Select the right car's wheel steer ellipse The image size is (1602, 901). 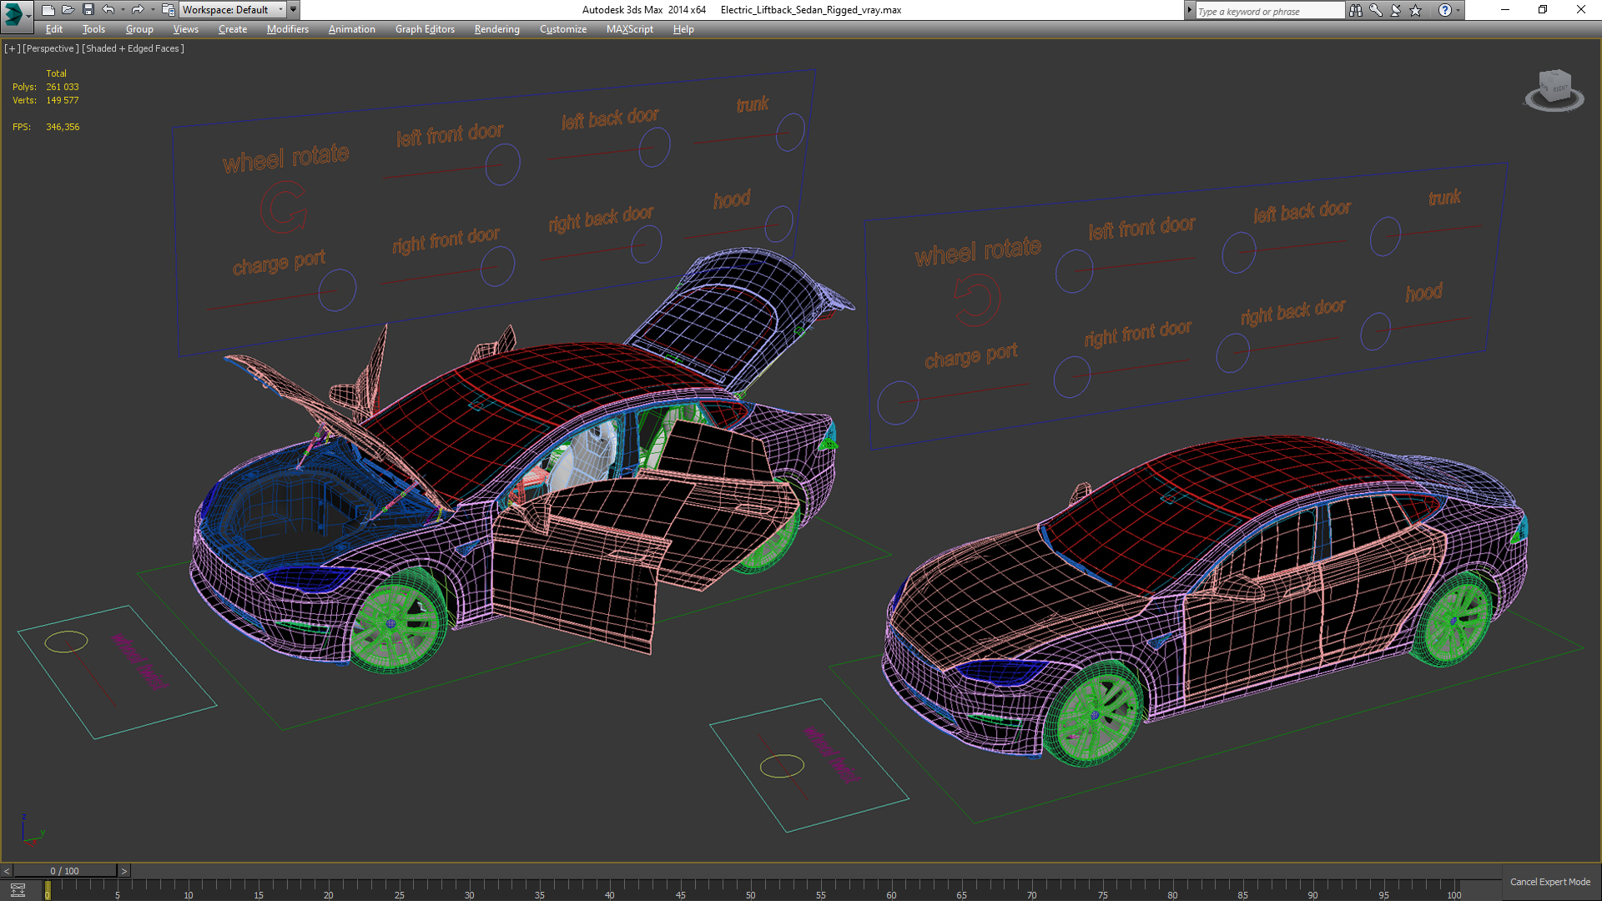pos(782,766)
